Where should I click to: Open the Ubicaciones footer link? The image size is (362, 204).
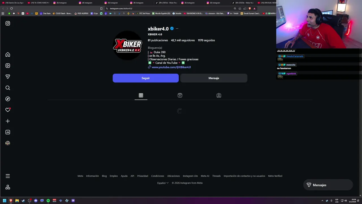tap(173, 176)
